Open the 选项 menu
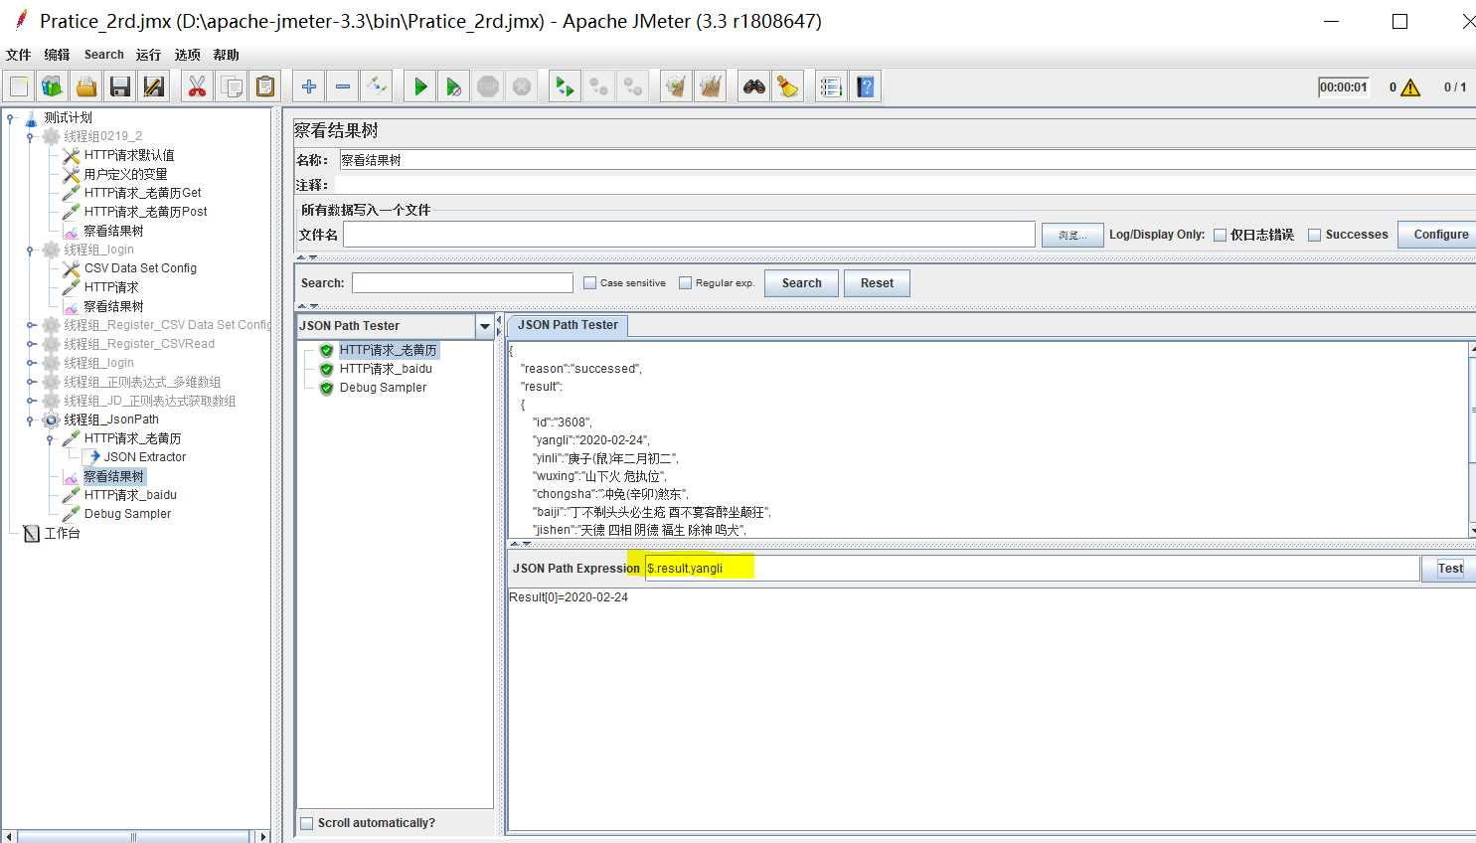The height and width of the screenshot is (843, 1476). (188, 55)
